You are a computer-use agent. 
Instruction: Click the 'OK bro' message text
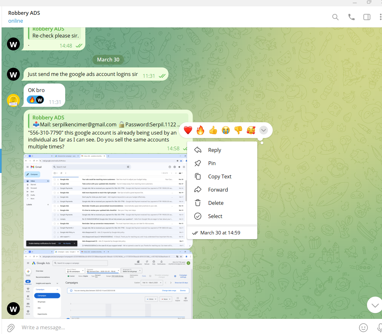36,90
